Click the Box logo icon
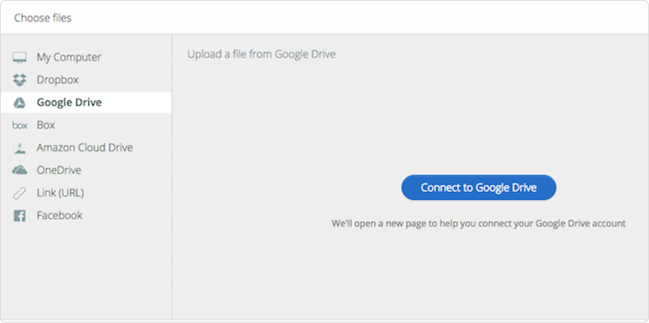 pos(20,125)
